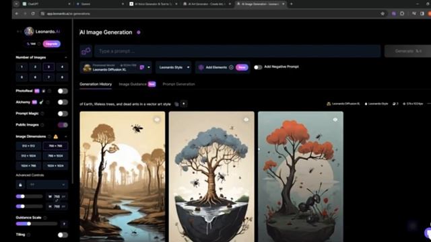
Task: Click the Type a prompt input field
Action: pos(238,51)
